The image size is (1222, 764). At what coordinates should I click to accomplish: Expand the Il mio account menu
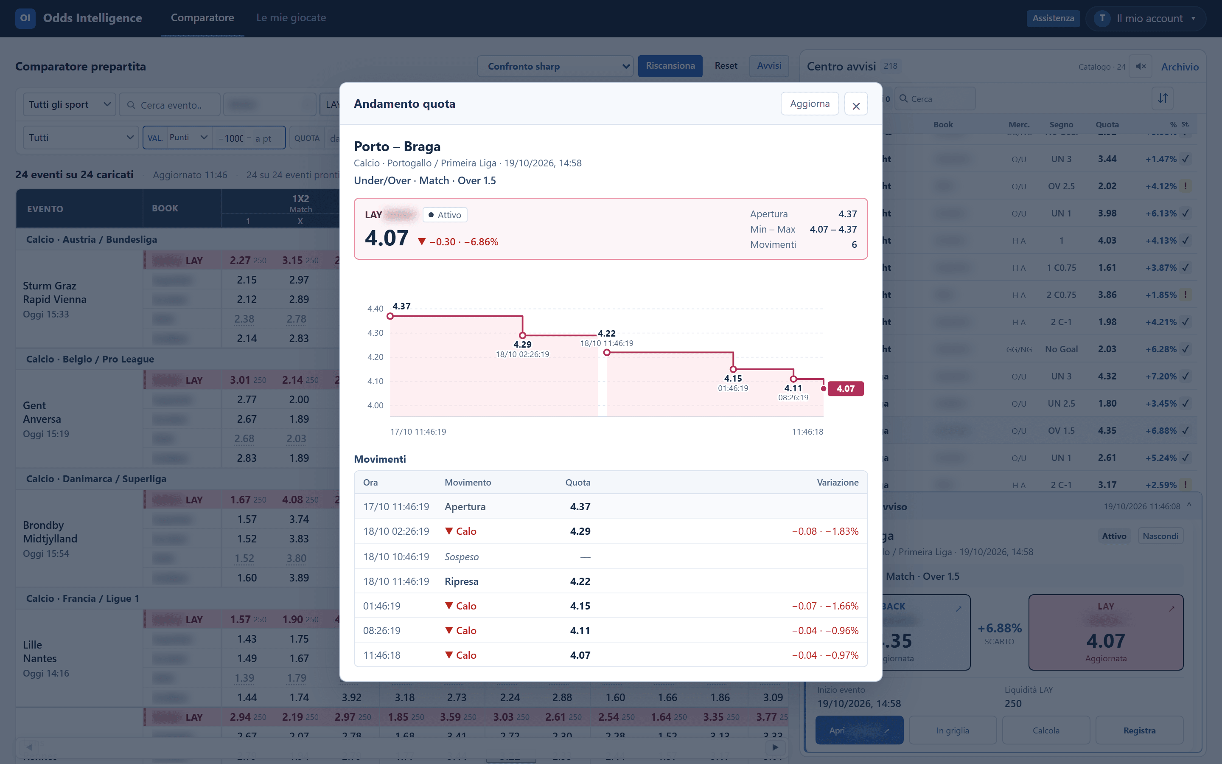(x=1145, y=18)
